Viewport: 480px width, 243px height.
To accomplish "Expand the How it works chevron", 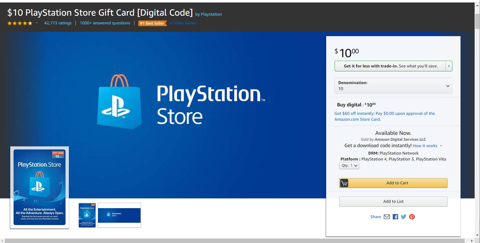I will click(441, 146).
